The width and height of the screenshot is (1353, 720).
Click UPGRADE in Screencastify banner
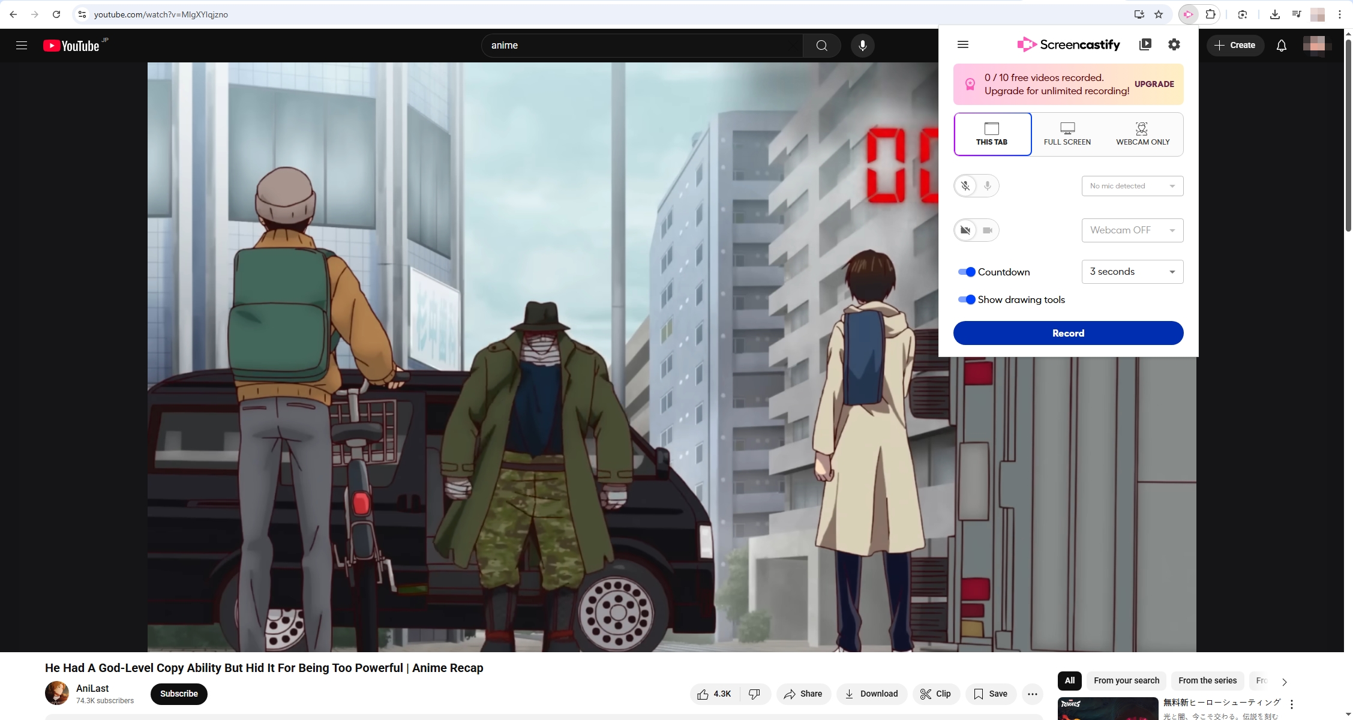click(1154, 84)
